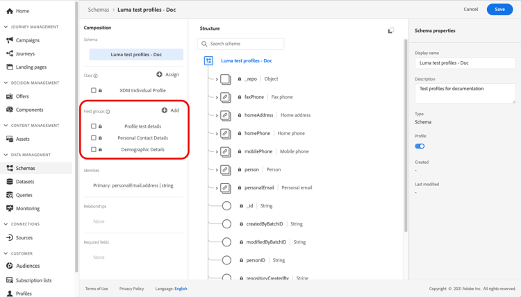Select the createdByBatchID field
This screenshot has height=297, width=521.
pos(265,224)
